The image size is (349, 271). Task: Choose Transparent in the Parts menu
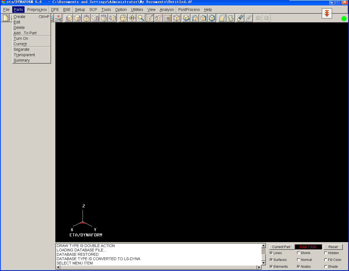point(32,55)
